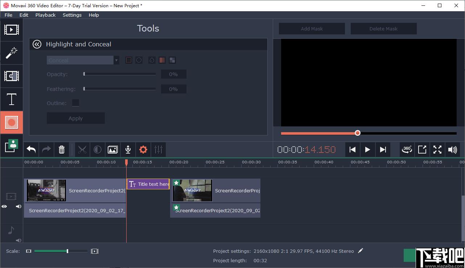Choose the rectangle mask shape
The height and width of the screenshot is (268, 465).
coord(129,60)
